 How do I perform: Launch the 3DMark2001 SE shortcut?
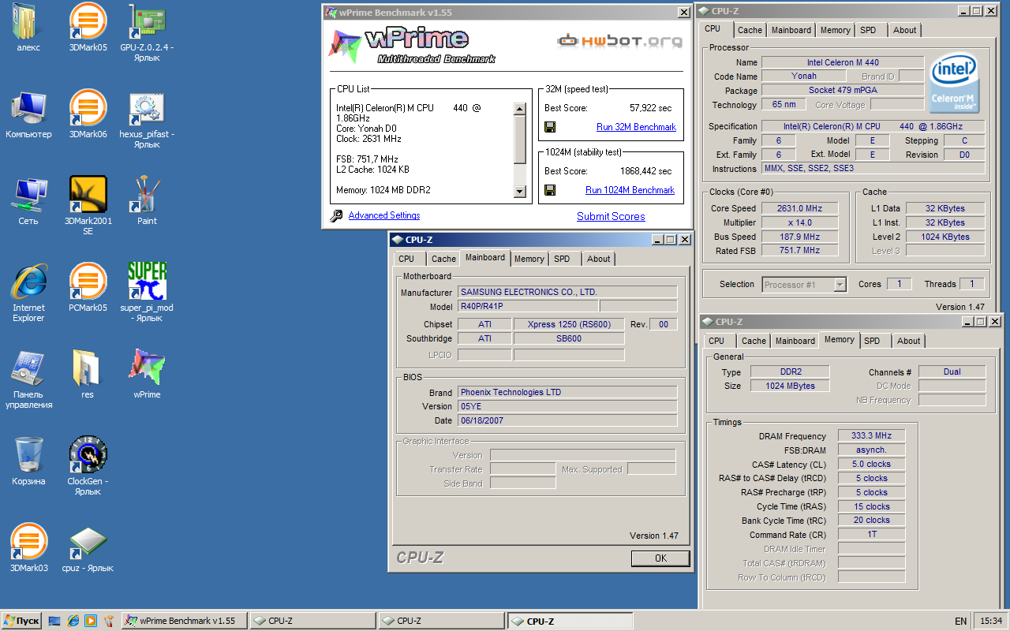pyautogui.click(x=88, y=196)
